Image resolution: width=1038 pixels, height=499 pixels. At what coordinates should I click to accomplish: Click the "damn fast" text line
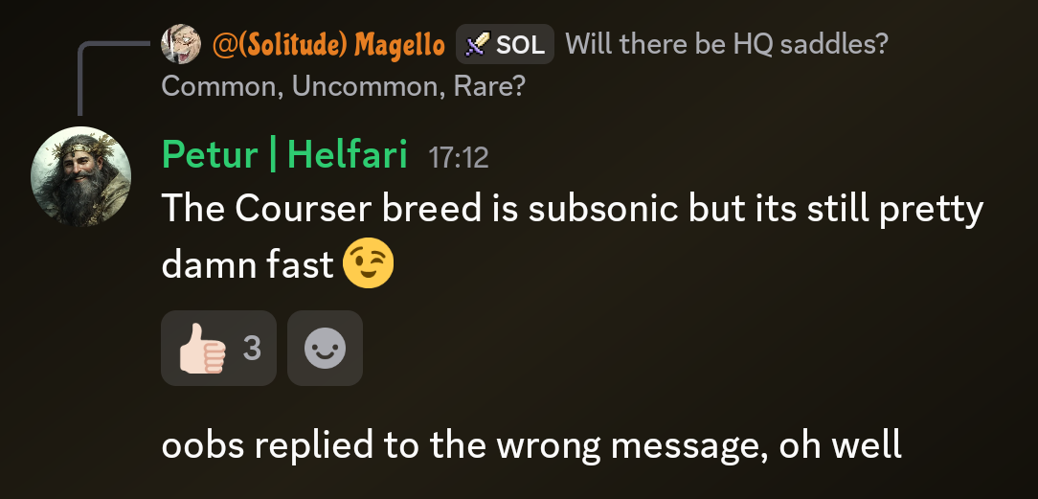pos(248,265)
